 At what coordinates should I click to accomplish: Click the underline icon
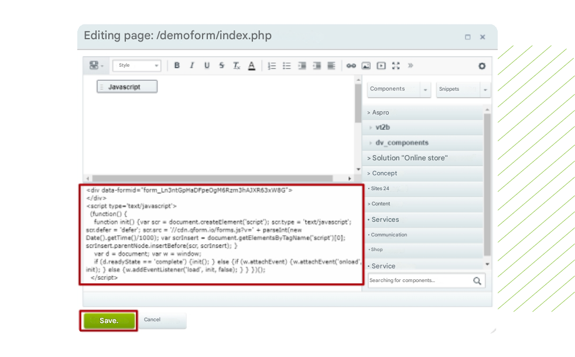click(x=207, y=66)
